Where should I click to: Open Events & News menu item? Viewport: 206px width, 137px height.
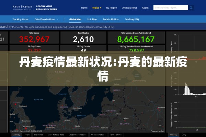tap(129, 8)
